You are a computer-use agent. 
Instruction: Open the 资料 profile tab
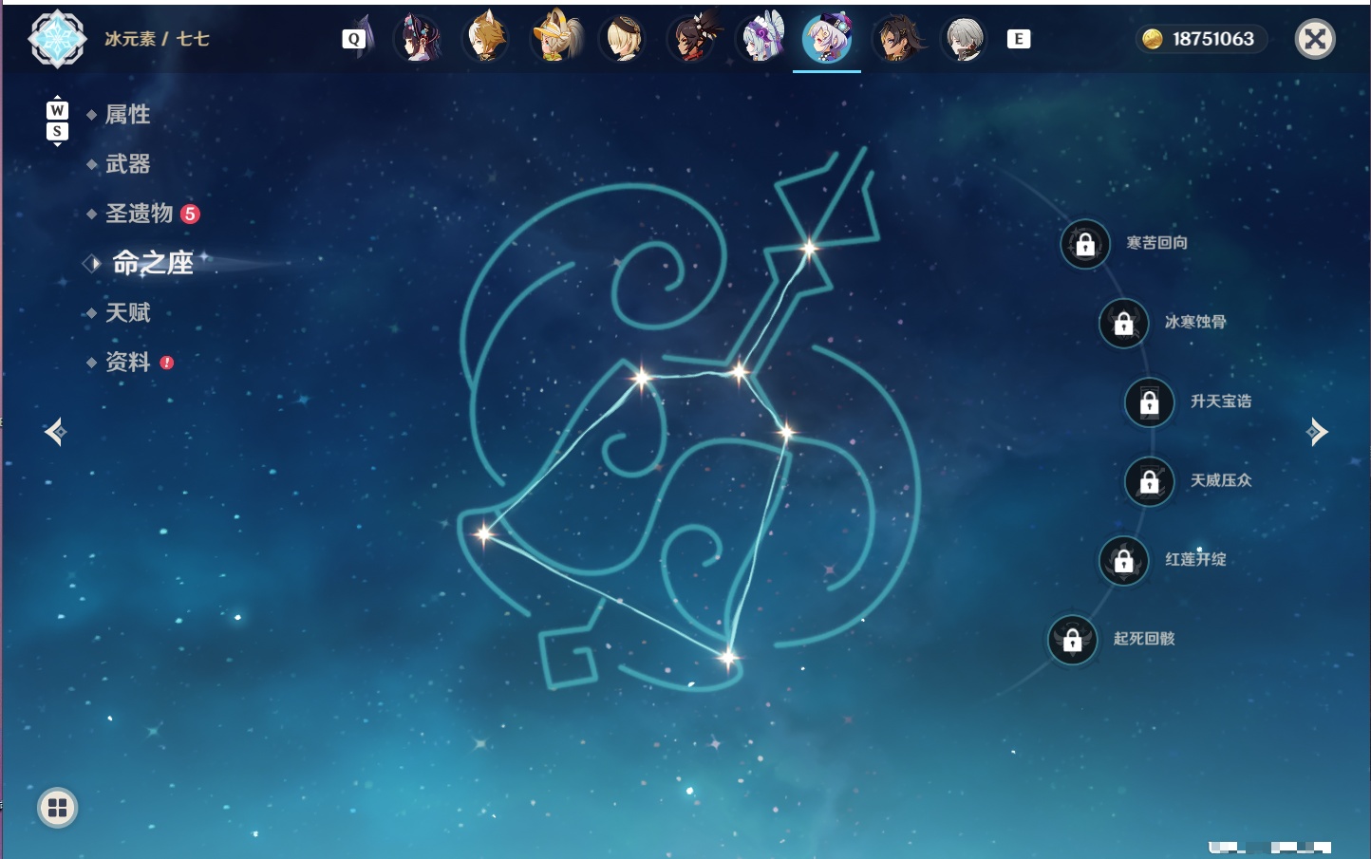[127, 362]
